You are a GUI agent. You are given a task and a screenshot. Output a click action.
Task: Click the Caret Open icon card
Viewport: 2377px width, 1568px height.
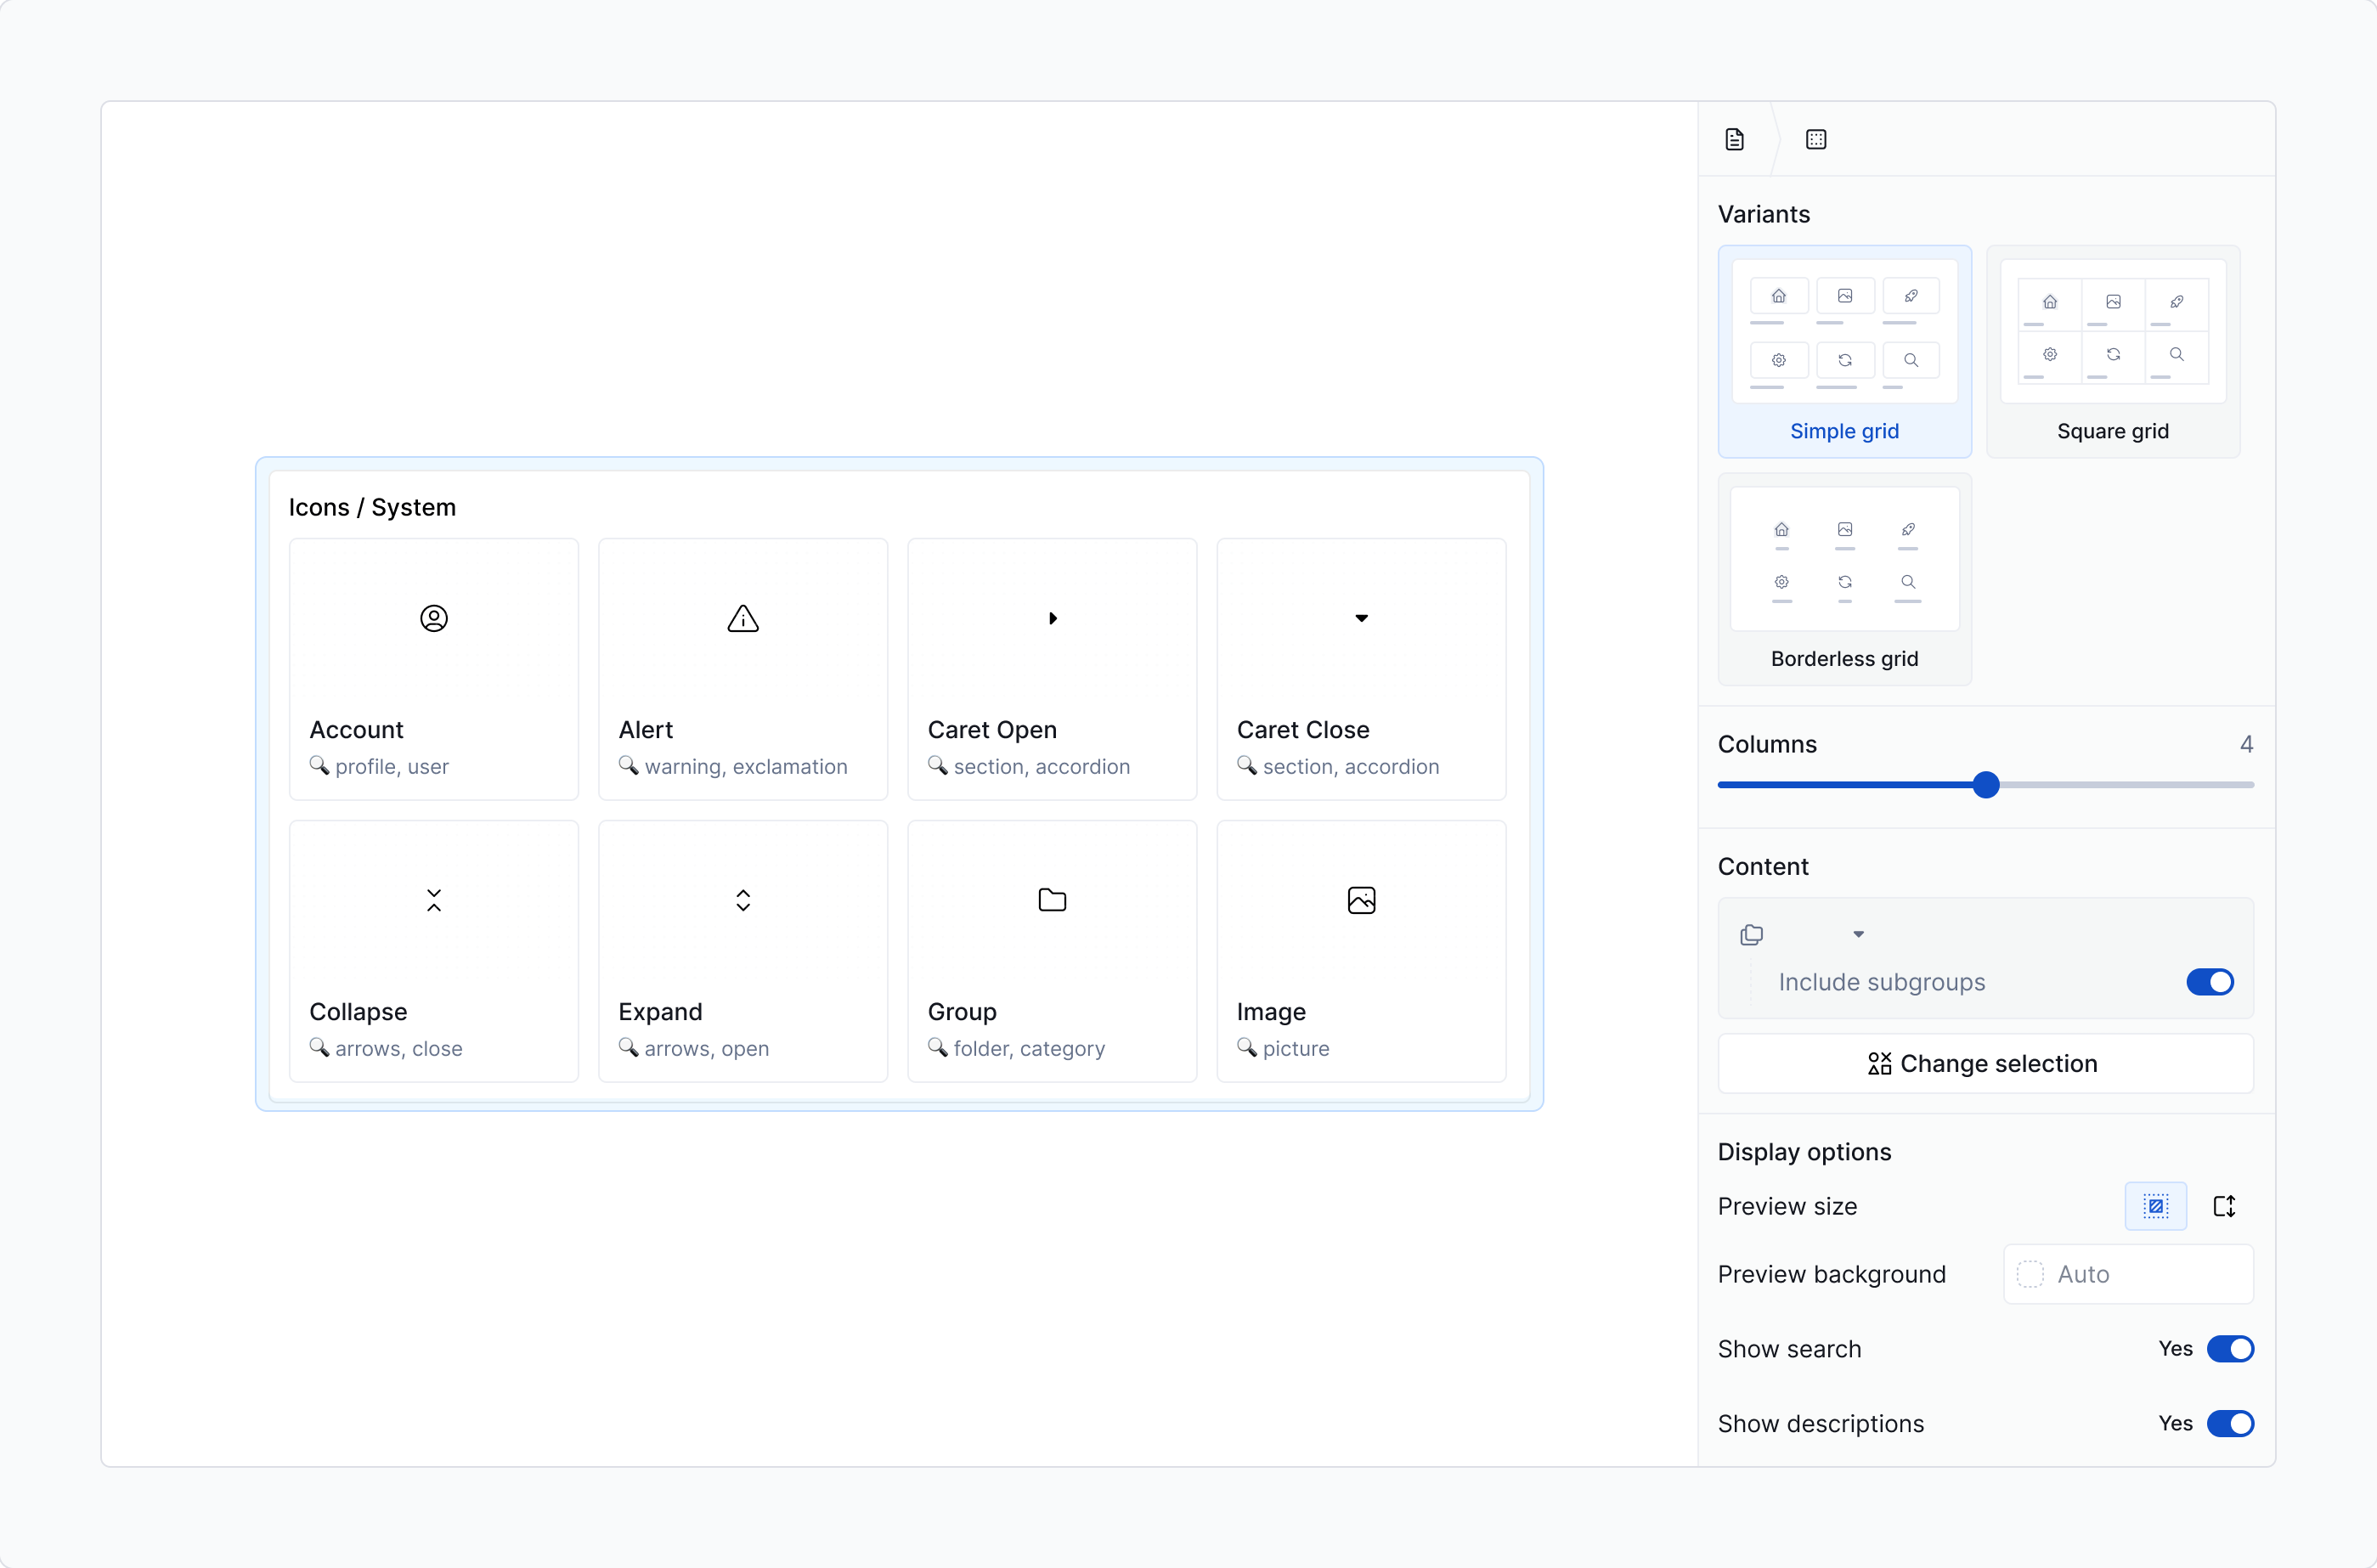pyautogui.click(x=1052, y=669)
